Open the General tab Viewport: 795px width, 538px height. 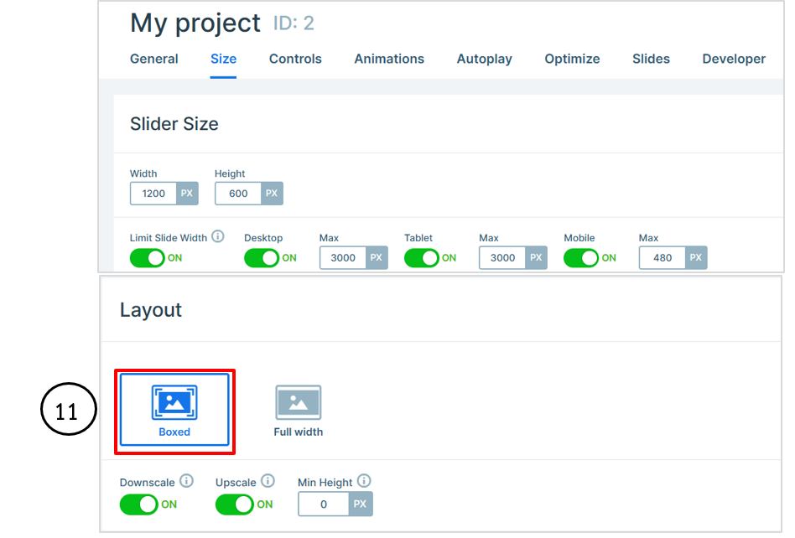pyautogui.click(x=154, y=59)
